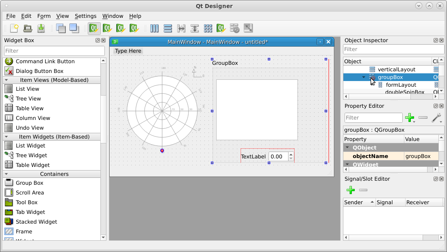
Task: Toggle Edit Widgets mode in toolbar
Action: click(x=94, y=28)
